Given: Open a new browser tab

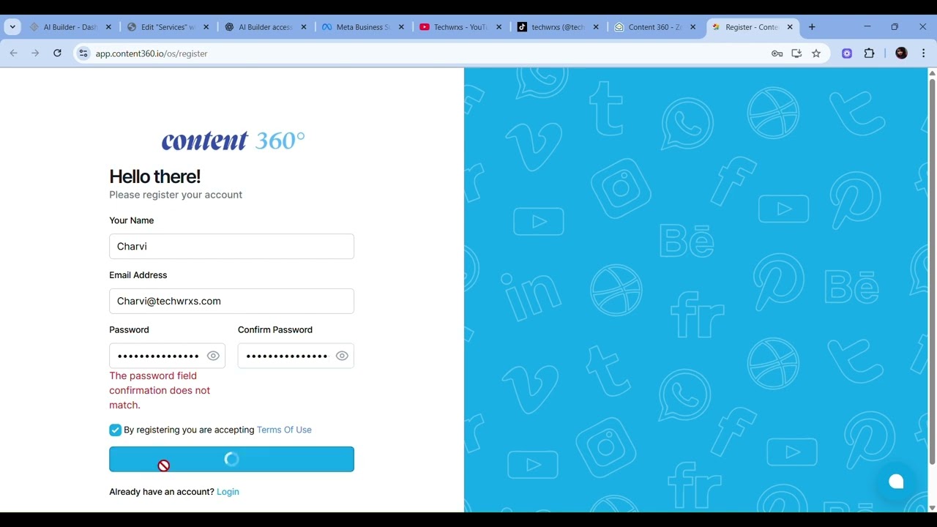Looking at the screenshot, I should [812, 27].
